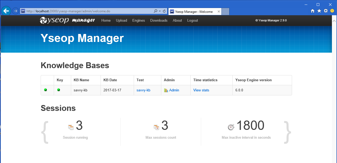The height and width of the screenshot is (163, 337).
Task: Click the KB Date column header
Action: click(x=117, y=80)
